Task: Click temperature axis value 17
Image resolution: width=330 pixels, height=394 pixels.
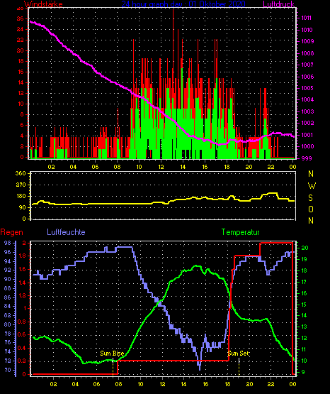Action: click(304, 282)
